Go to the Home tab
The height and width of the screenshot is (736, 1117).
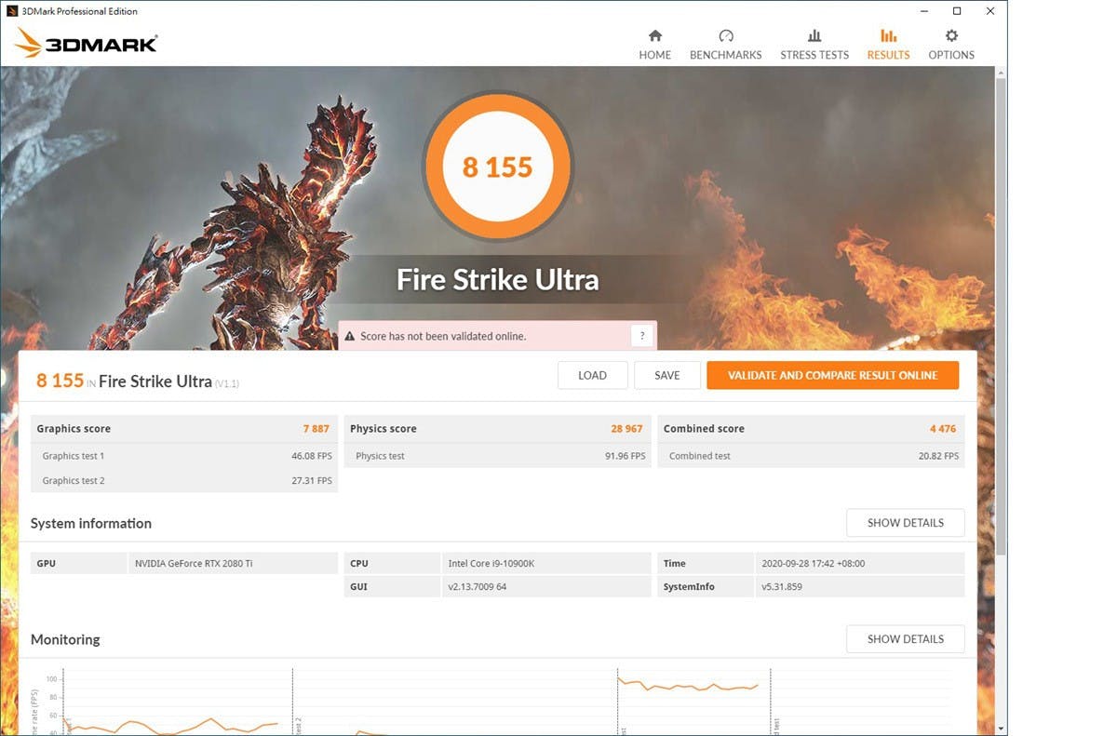tap(654, 44)
